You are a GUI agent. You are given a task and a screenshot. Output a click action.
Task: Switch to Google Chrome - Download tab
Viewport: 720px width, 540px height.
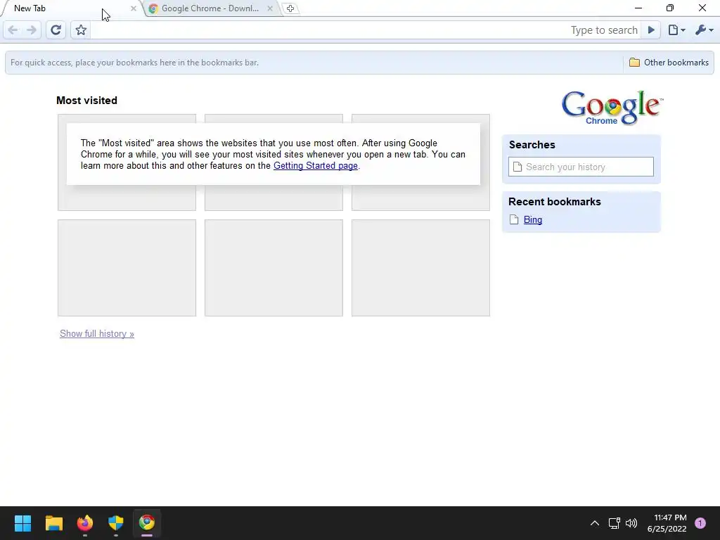210,8
